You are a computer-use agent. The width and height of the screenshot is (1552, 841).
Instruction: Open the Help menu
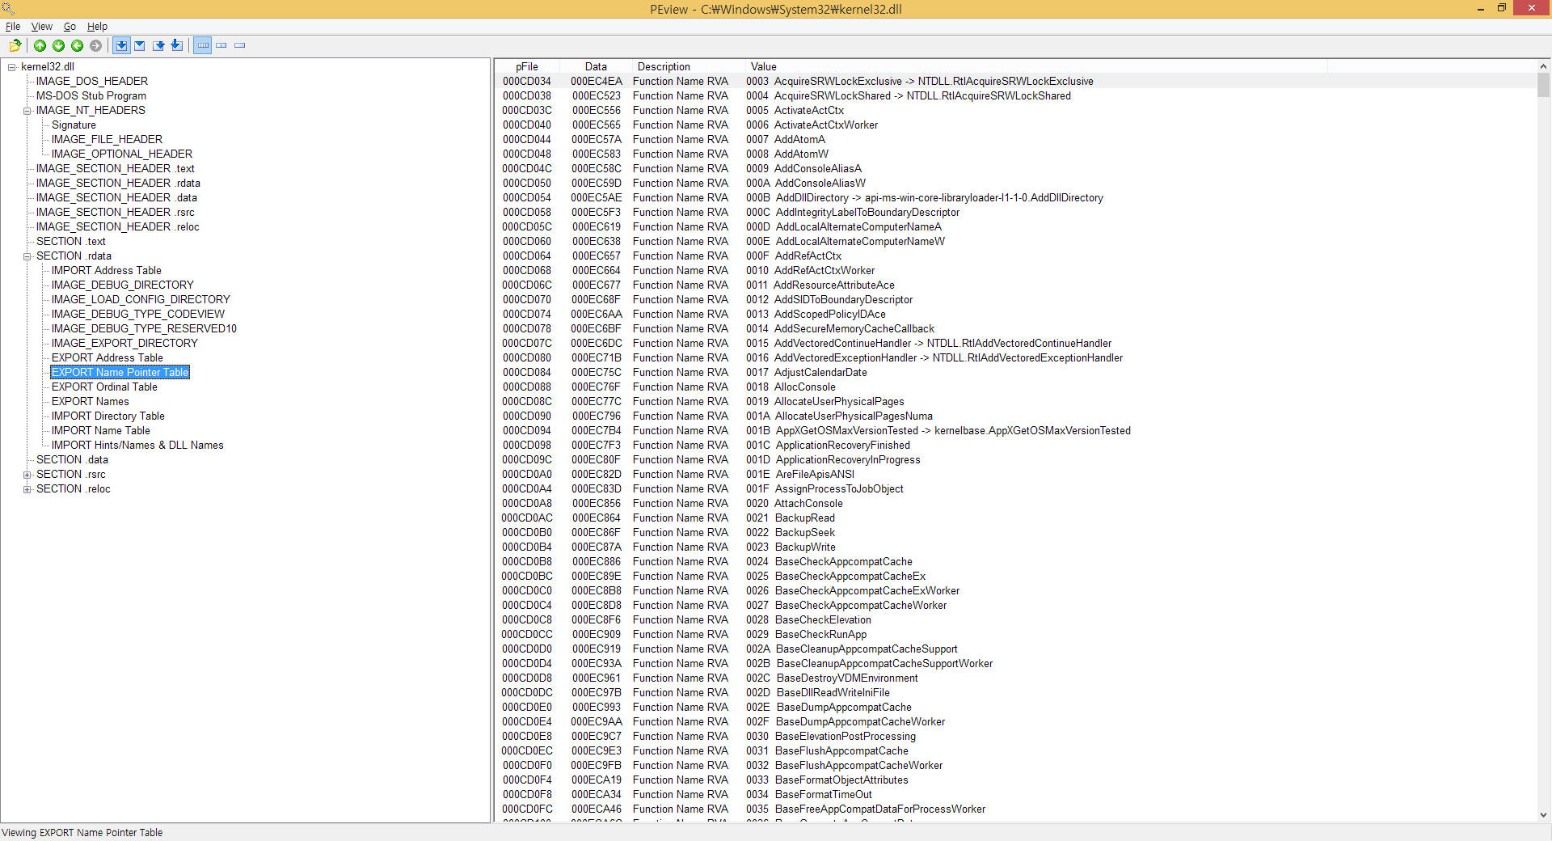point(97,27)
